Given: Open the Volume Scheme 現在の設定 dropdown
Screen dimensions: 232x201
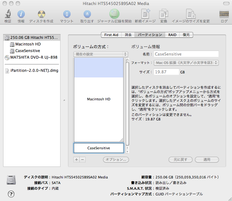Looking at the screenshot, I should [x=101, y=54].
